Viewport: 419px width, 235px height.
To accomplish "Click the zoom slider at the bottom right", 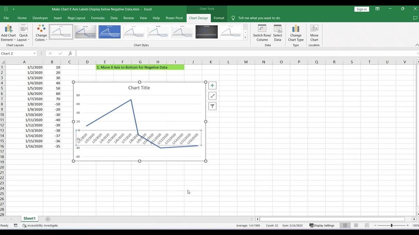I will [x=392, y=225].
